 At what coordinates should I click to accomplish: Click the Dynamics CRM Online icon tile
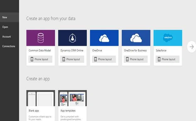pyautogui.click(x=72, y=38)
